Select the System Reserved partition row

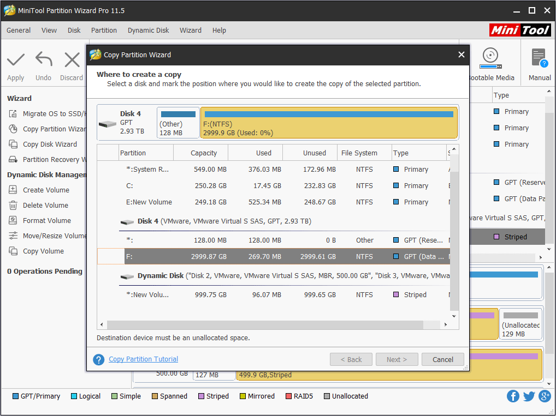point(274,169)
